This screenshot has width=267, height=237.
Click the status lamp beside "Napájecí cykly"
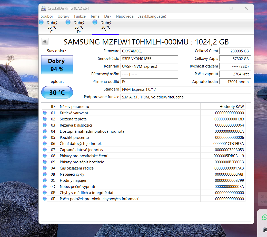[44, 174]
